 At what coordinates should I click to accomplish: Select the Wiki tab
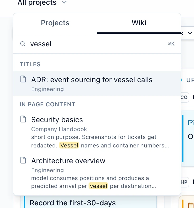click(139, 23)
